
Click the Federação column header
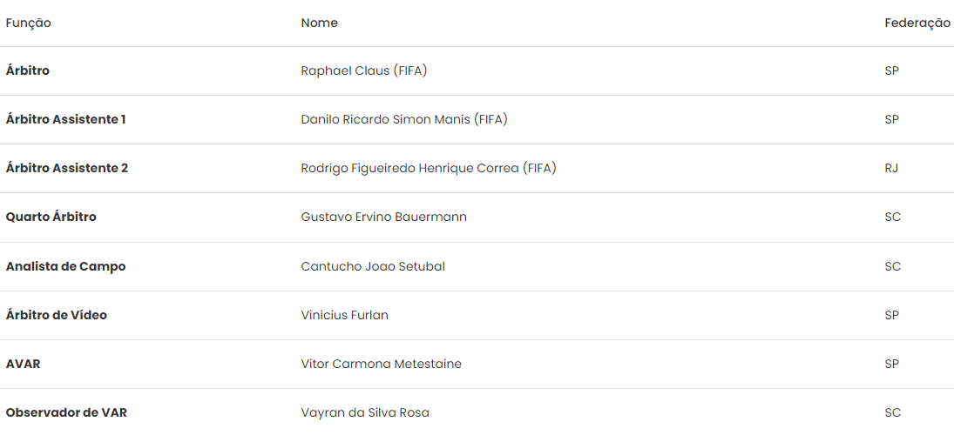pyautogui.click(x=917, y=23)
